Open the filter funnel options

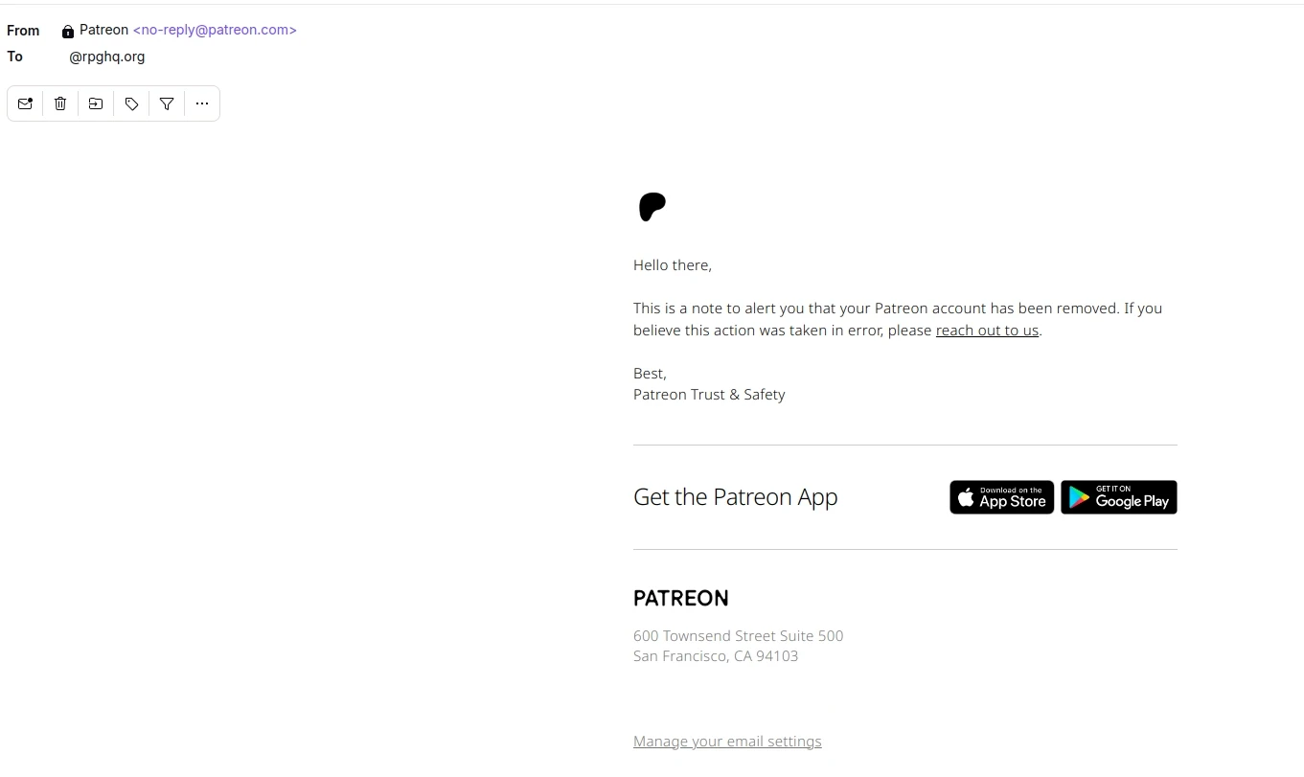167,103
